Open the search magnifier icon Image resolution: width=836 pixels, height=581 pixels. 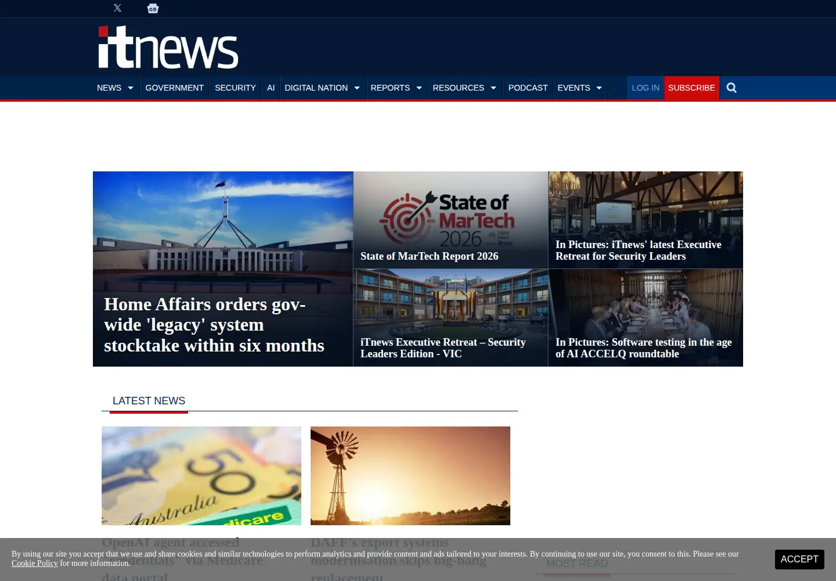click(x=732, y=88)
